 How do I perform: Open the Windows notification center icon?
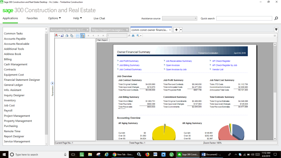click(275, 154)
